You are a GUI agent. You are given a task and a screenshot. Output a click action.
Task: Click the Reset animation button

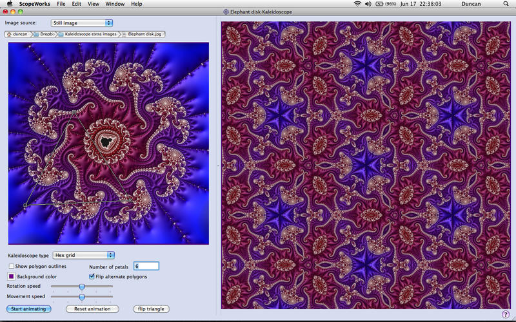[92, 309]
